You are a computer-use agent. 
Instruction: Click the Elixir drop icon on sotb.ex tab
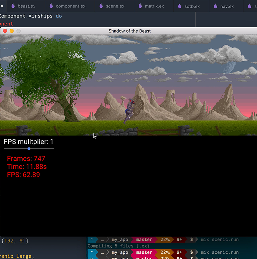(180, 6)
